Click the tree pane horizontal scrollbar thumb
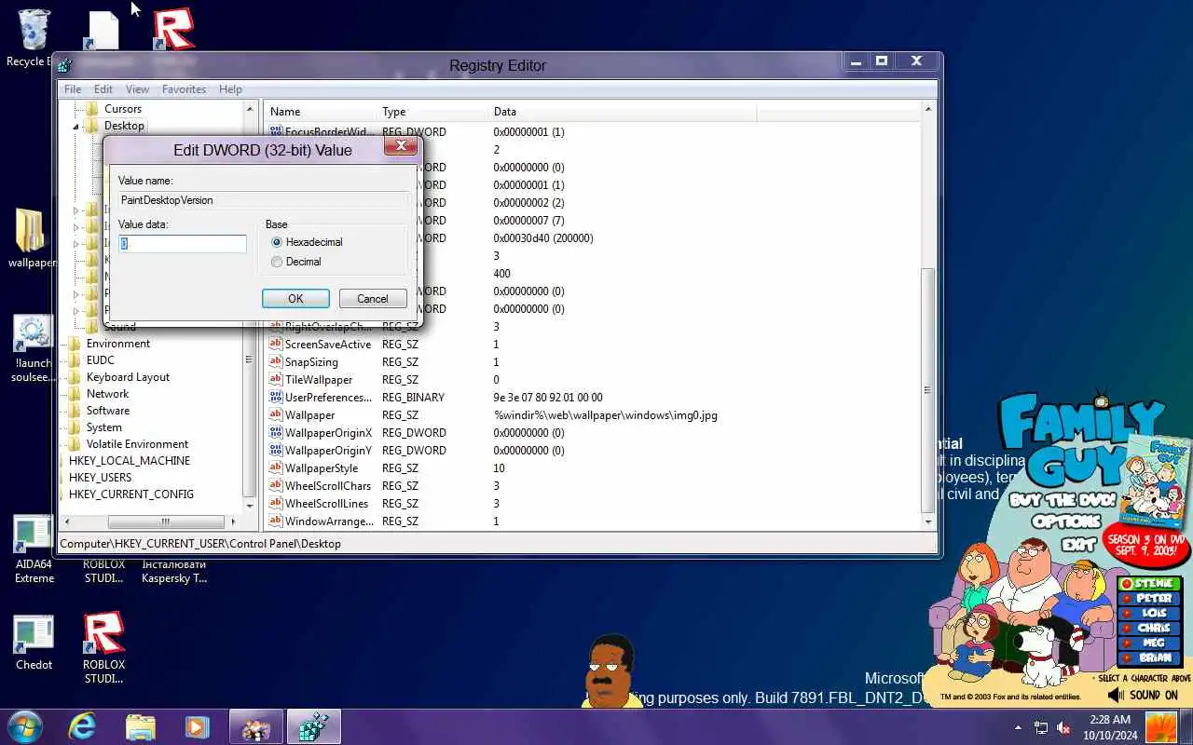Screen dimensions: 1193x745 click(x=167, y=522)
